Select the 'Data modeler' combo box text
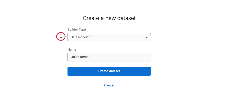 pos(80,37)
